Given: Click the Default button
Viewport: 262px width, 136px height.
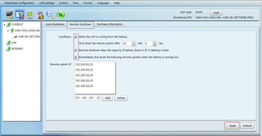Looking at the screenshot, I should pos(247,126).
